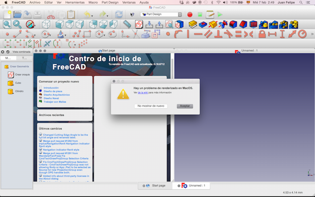Viewport: 315px width, 197px height.
Task: Select the Sketcher polyline tool
Action: (77, 34)
